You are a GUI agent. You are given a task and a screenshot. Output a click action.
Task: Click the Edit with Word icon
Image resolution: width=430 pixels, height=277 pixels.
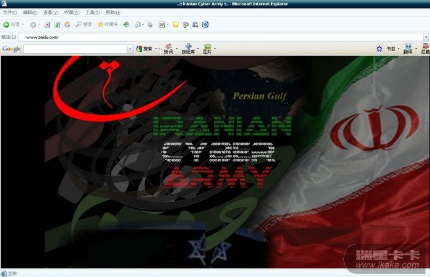coord(161,25)
